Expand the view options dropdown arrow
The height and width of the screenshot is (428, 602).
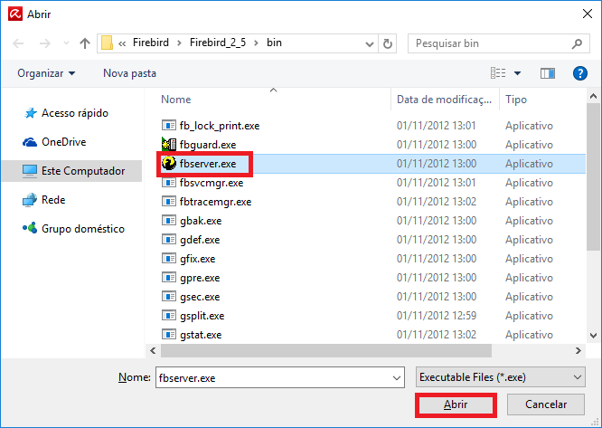click(x=518, y=72)
